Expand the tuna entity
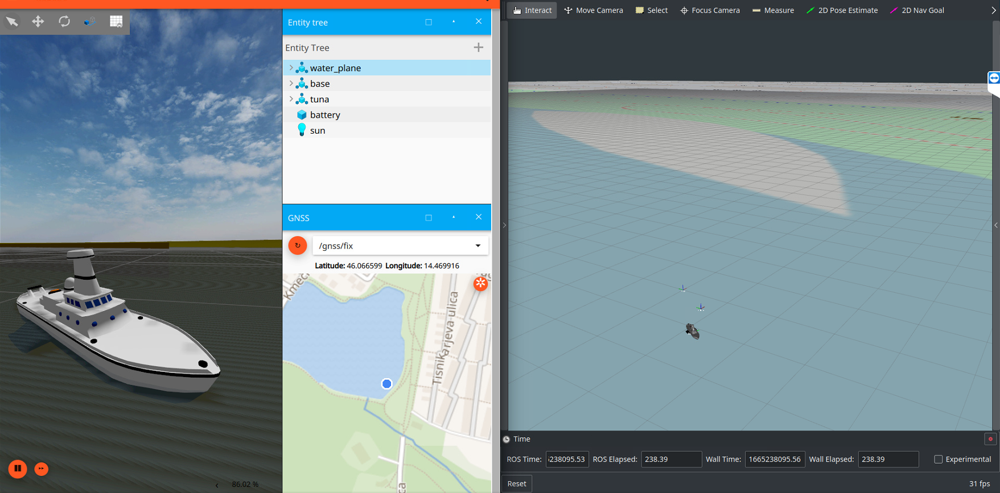This screenshot has width=1000, height=493. 291,99
